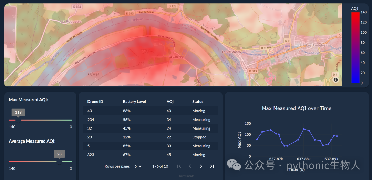Click battery level 56% cell
The image size is (372, 180).
point(127,120)
